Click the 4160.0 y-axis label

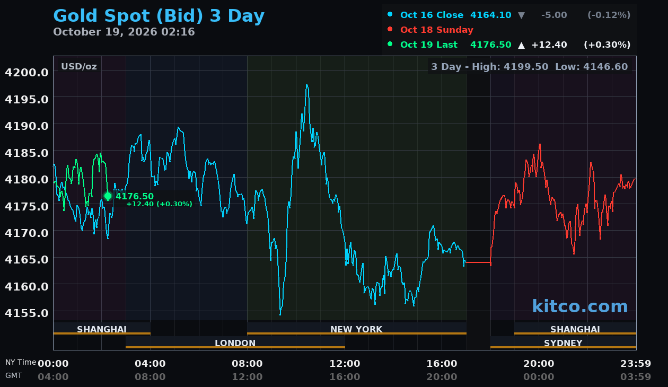point(27,286)
